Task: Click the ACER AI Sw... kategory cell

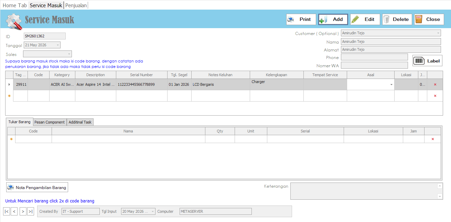Action: 62,84
